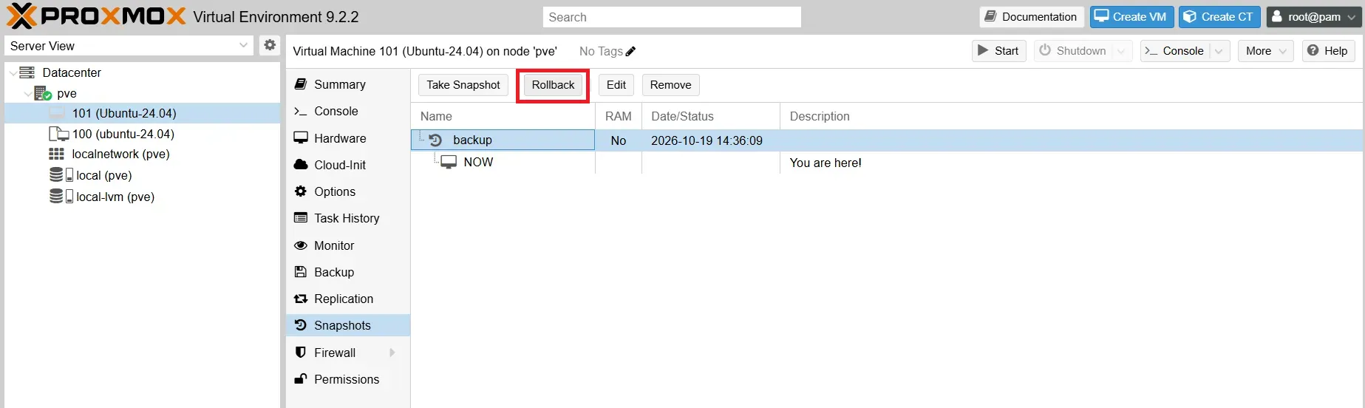Viewport: 1365px width, 408px height.
Task: Open the Summary tab
Action: point(348,84)
